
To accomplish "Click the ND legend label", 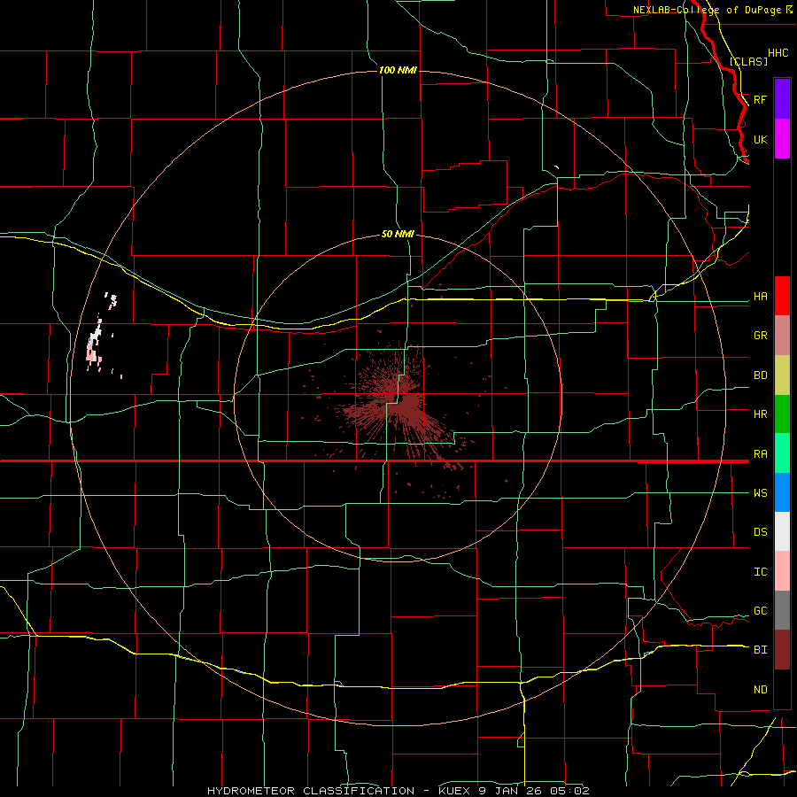I will point(760,690).
